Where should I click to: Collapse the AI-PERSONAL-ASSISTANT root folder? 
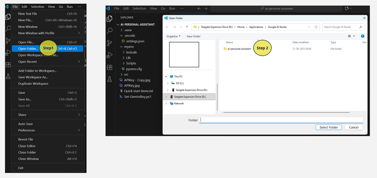pos(118,24)
